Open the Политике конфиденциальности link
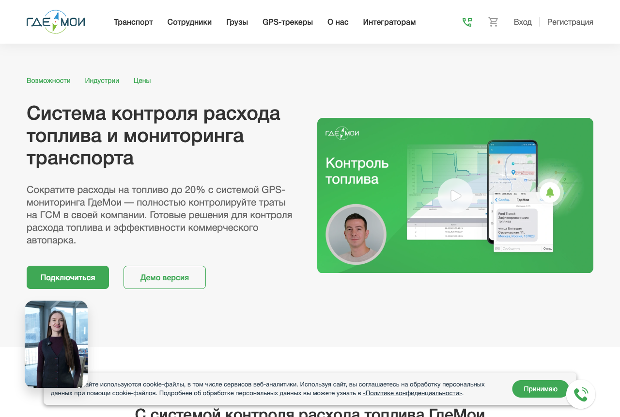Screen dimensions: 620x417 tap(412, 393)
